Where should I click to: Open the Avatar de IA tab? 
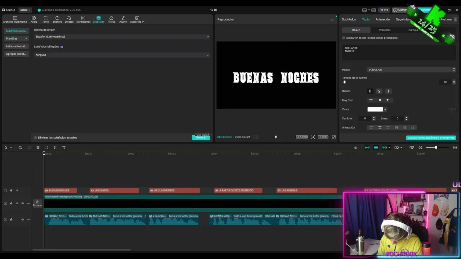pos(137,19)
